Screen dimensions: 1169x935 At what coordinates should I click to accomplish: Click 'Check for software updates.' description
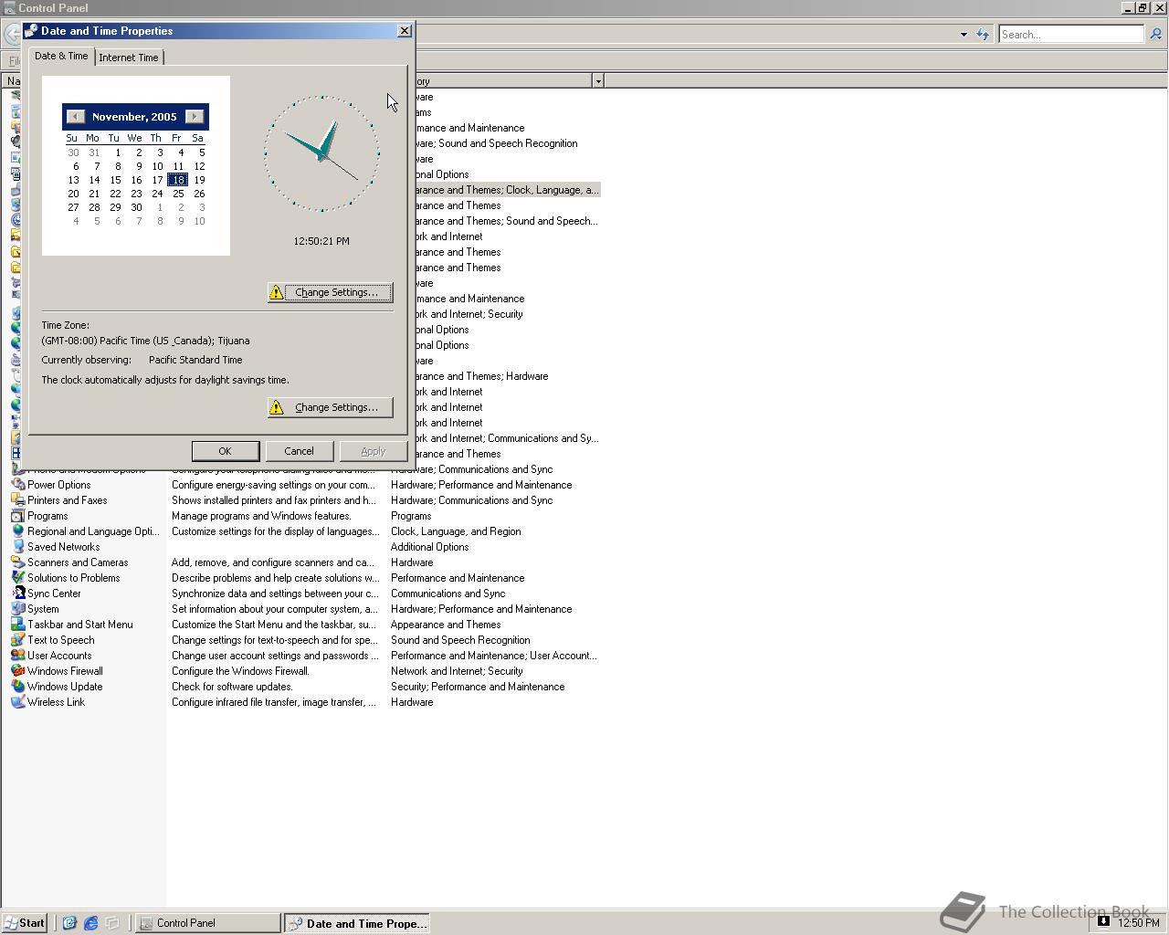point(232,687)
